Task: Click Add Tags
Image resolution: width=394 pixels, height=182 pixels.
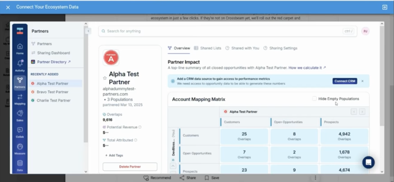Action: tap(114, 155)
